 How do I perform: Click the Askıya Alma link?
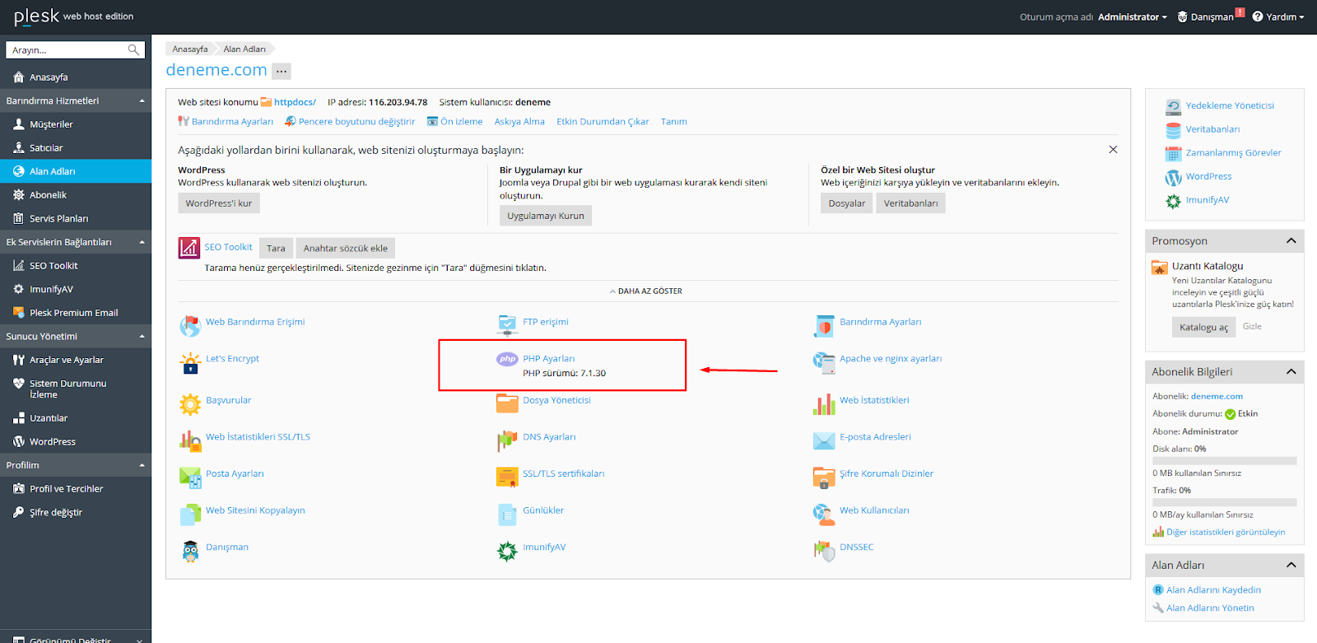point(519,122)
